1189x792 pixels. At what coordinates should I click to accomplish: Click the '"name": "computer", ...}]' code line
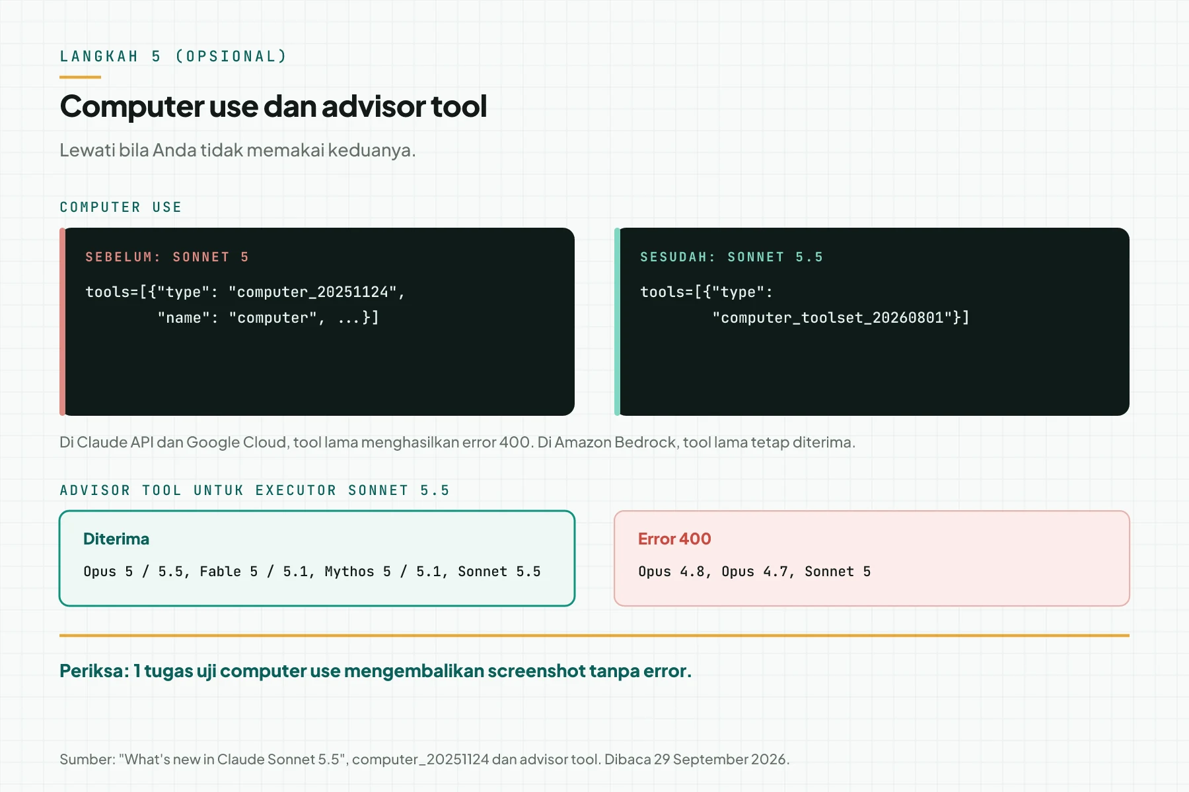click(268, 317)
